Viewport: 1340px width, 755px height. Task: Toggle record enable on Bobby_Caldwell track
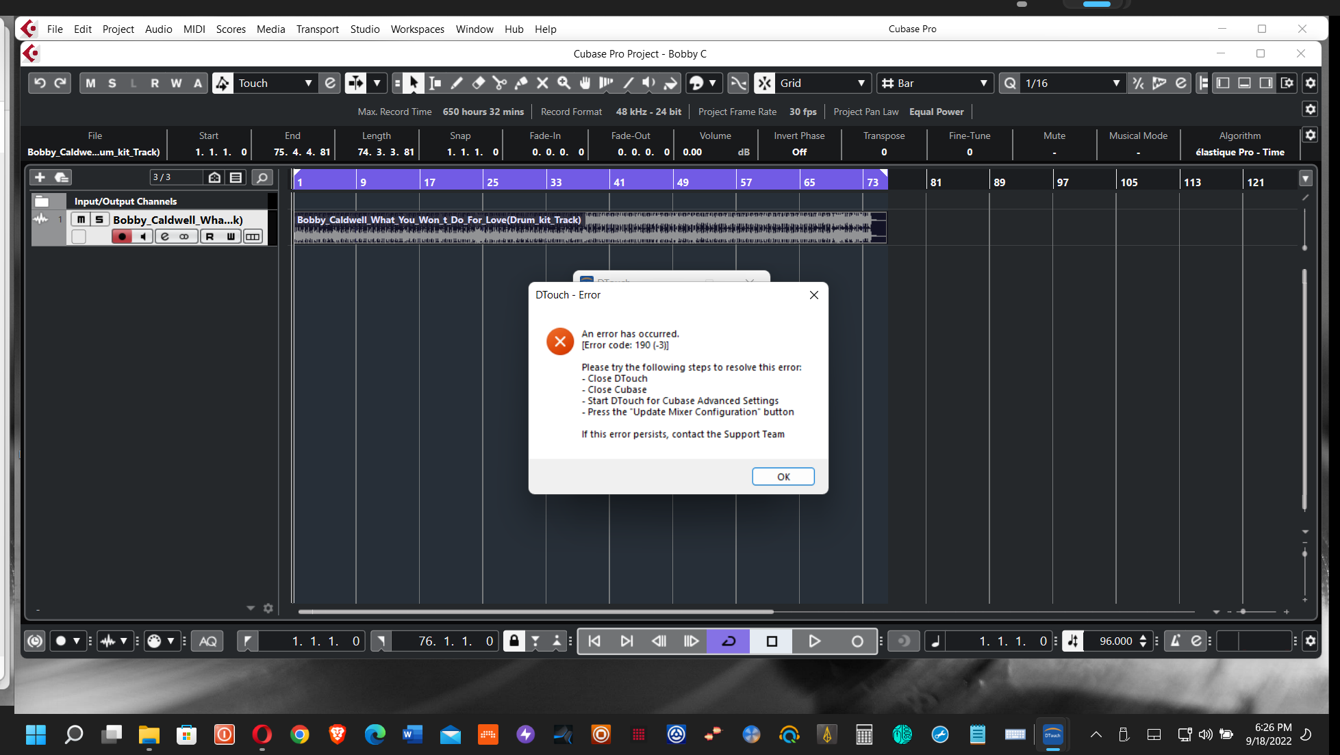pos(122,236)
